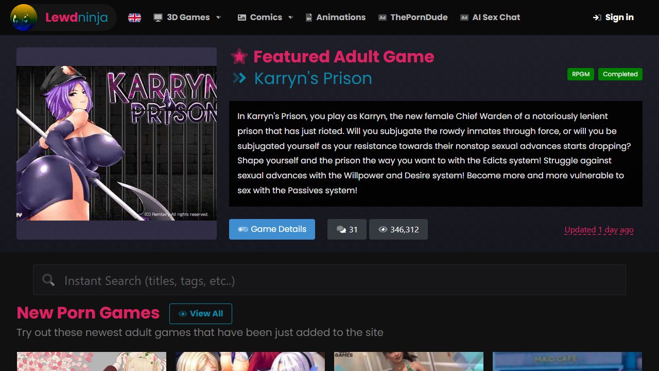Screen dimensions: 659x371
Task: Click the monitor icon beside 3D Games
Action: [158, 18]
